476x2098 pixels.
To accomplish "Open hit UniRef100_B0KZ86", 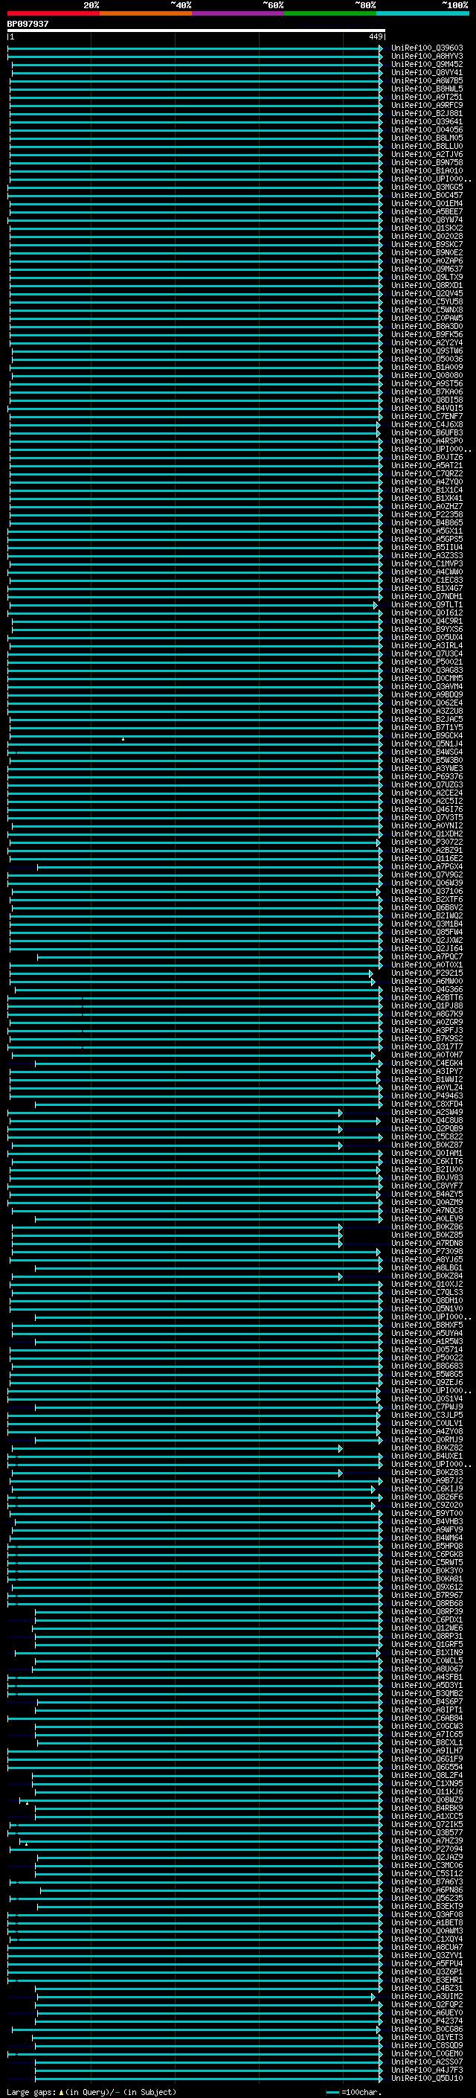I will click(427, 1227).
